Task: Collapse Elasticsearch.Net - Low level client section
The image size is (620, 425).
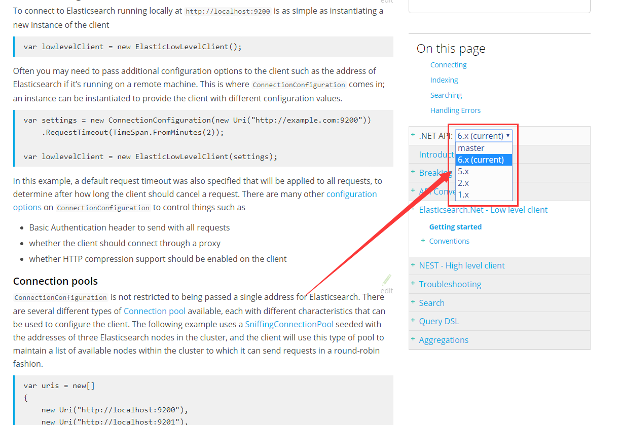Action: pyautogui.click(x=413, y=209)
